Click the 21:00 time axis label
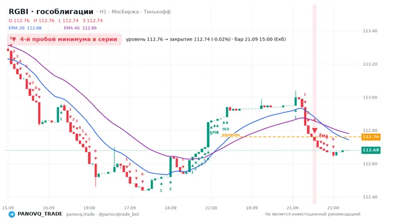This screenshot has width=394, height=221. (x=333, y=208)
